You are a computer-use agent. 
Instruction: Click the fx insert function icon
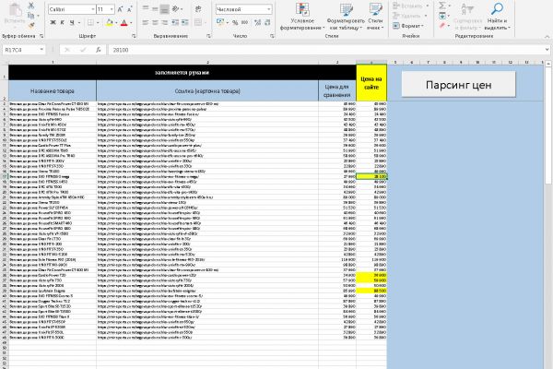99,50
